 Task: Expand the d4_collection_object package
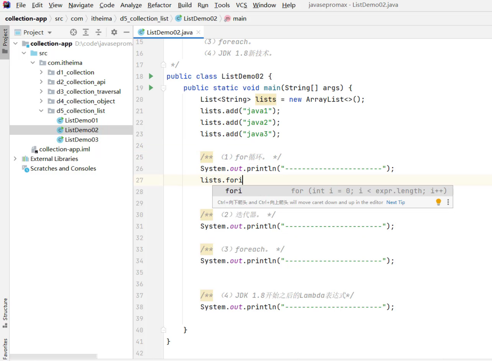[x=41, y=101]
